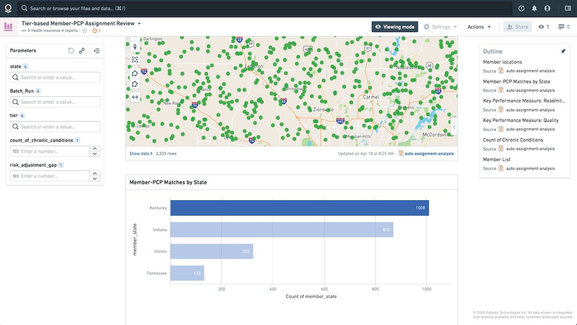Jump to Member-PCP Matches by State outline item
Viewport: 577px width, 325px height.
[x=517, y=82]
